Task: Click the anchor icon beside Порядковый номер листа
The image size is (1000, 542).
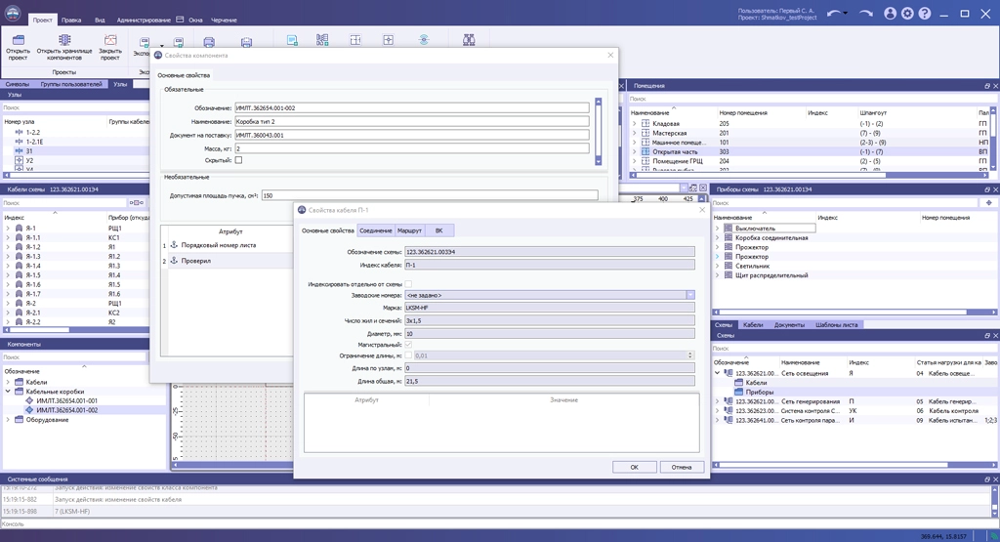Action: coord(174,245)
